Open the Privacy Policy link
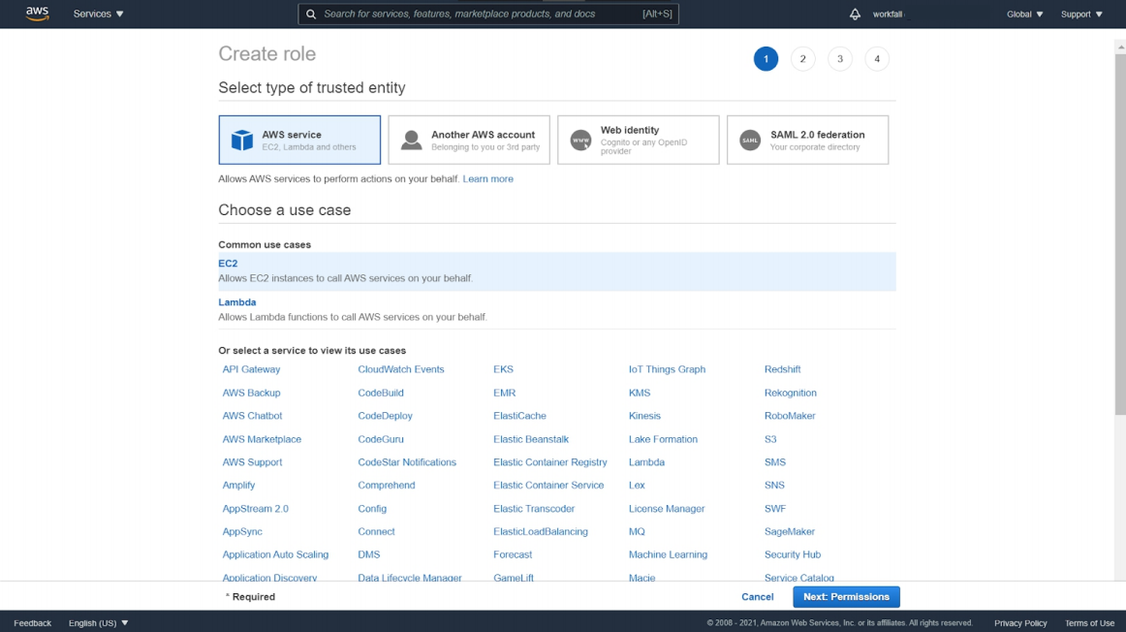Image resolution: width=1126 pixels, height=632 pixels. [1020, 622]
